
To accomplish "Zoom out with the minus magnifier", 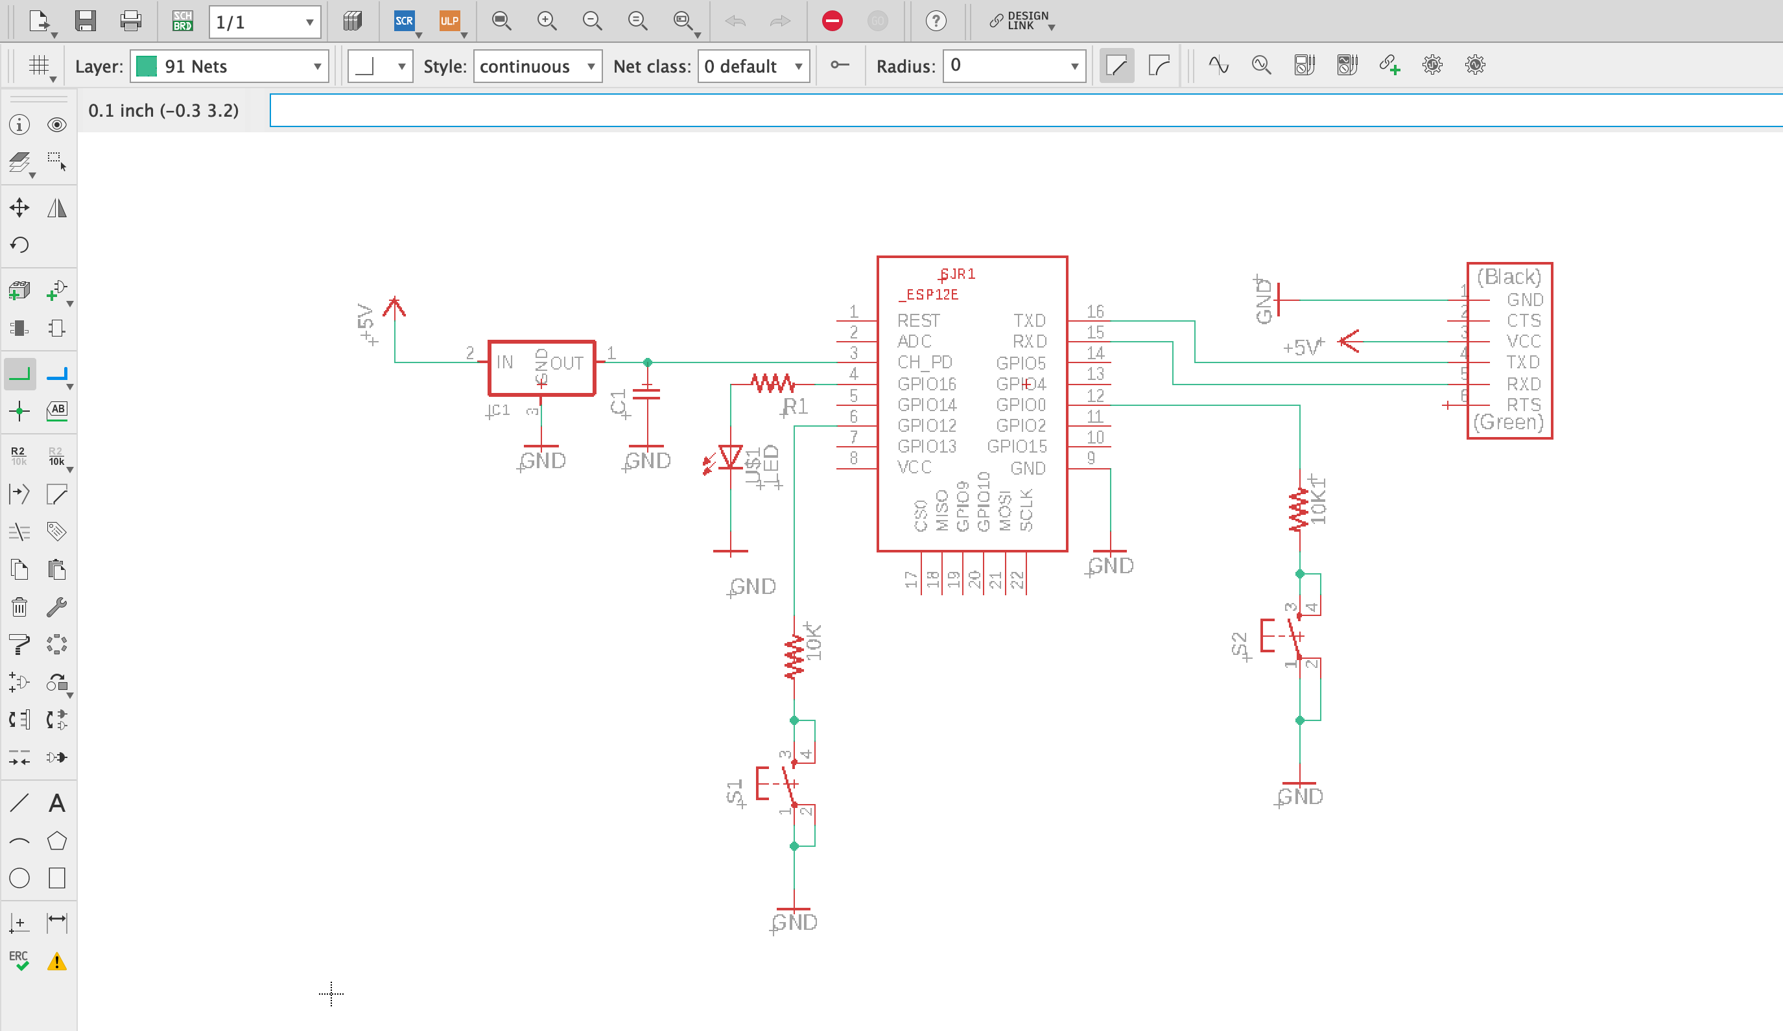I will pos(592,21).
